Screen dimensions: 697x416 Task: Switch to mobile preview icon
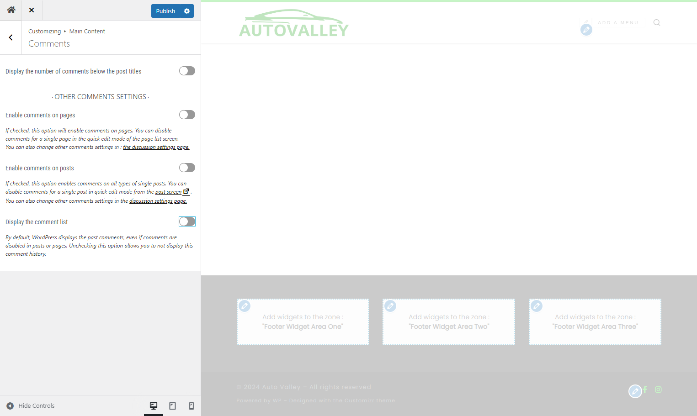coord(192,405)
